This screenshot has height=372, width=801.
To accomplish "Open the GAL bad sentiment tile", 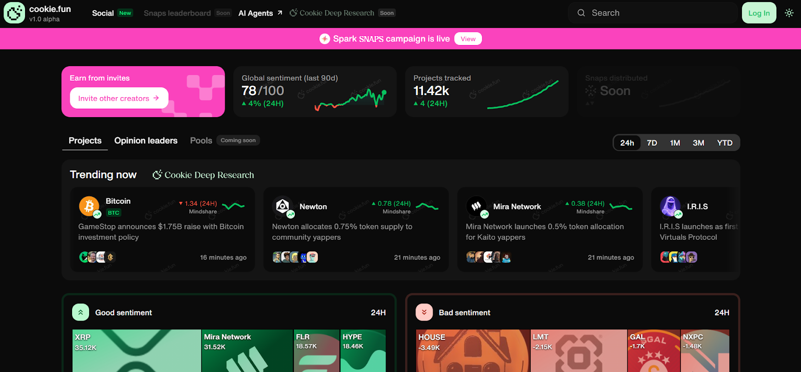I will tap(654, 350).
